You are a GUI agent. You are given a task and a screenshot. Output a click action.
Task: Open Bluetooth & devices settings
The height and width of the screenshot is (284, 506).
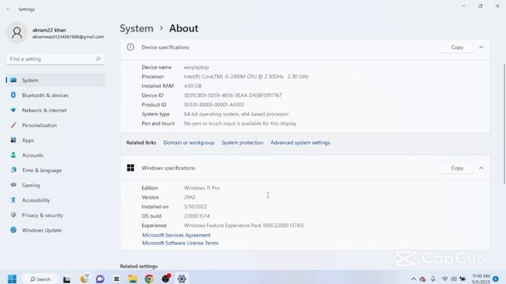pos(55,95)
